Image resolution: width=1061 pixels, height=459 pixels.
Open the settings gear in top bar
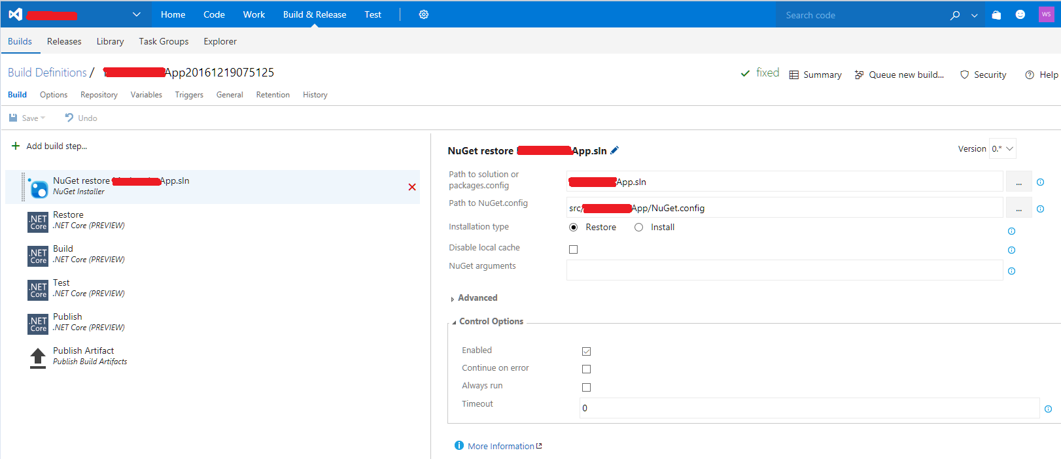tap(423, 14)
